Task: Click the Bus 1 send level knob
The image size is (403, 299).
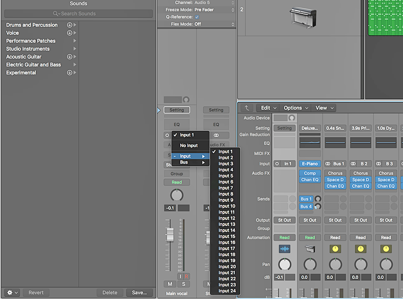Action: (318, 199)
